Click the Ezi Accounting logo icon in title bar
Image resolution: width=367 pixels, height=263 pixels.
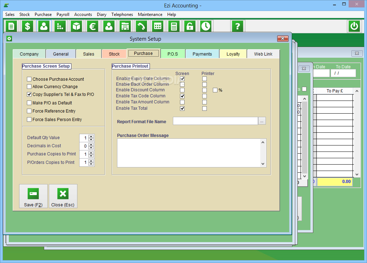(7, 5)
